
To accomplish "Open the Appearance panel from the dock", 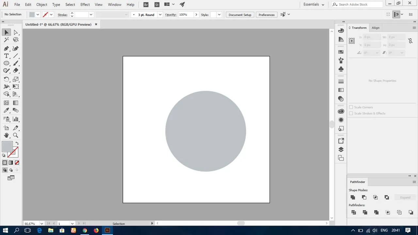I will click(341, 120).
